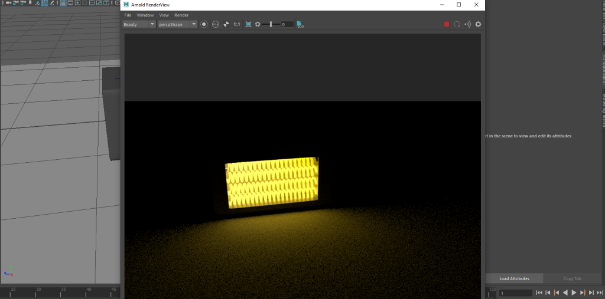Click the Copy Tab button

572,278
